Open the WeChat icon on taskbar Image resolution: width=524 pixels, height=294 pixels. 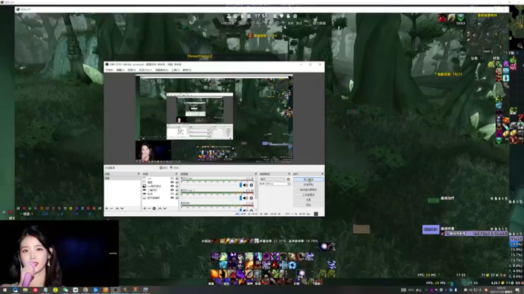tap(65, 290)
